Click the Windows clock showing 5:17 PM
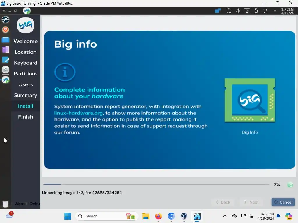 tap(266, 216)
